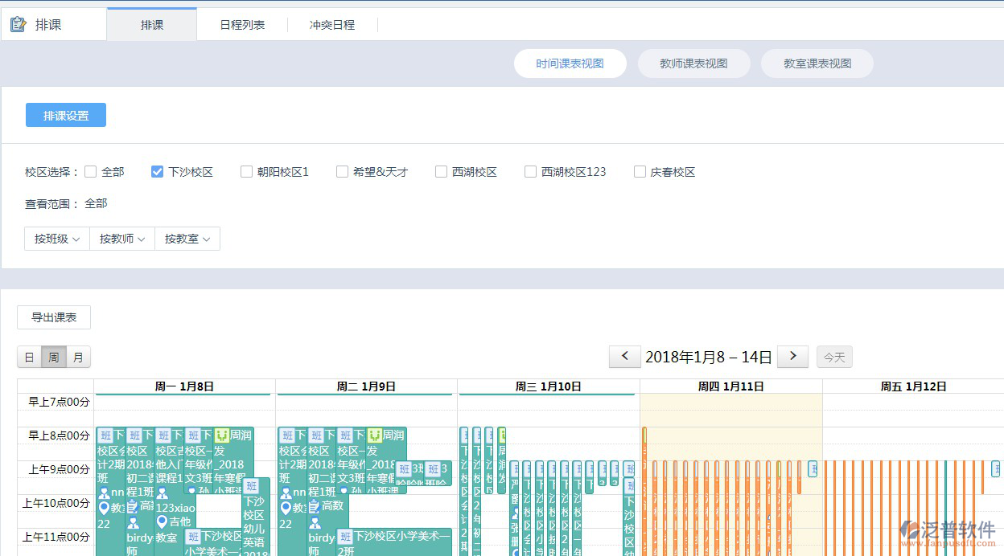The image size is (1004, 556).
Task: Open the 按班级 dropdown
Action: [56, 239]
